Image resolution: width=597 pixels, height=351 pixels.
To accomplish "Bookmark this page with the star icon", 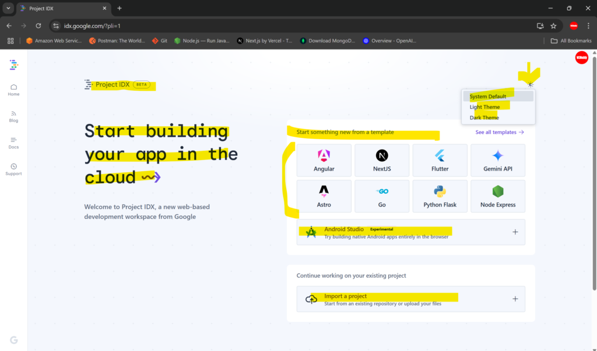I will pos(554,26).
